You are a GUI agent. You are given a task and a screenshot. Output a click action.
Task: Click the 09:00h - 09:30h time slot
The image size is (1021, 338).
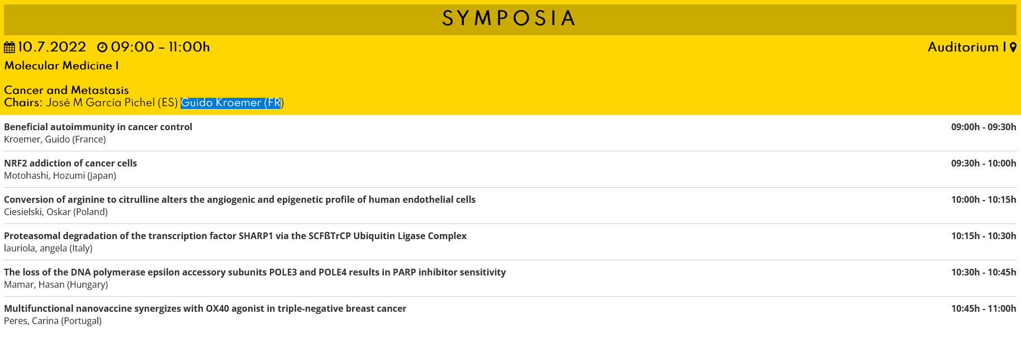coord(984,127)
